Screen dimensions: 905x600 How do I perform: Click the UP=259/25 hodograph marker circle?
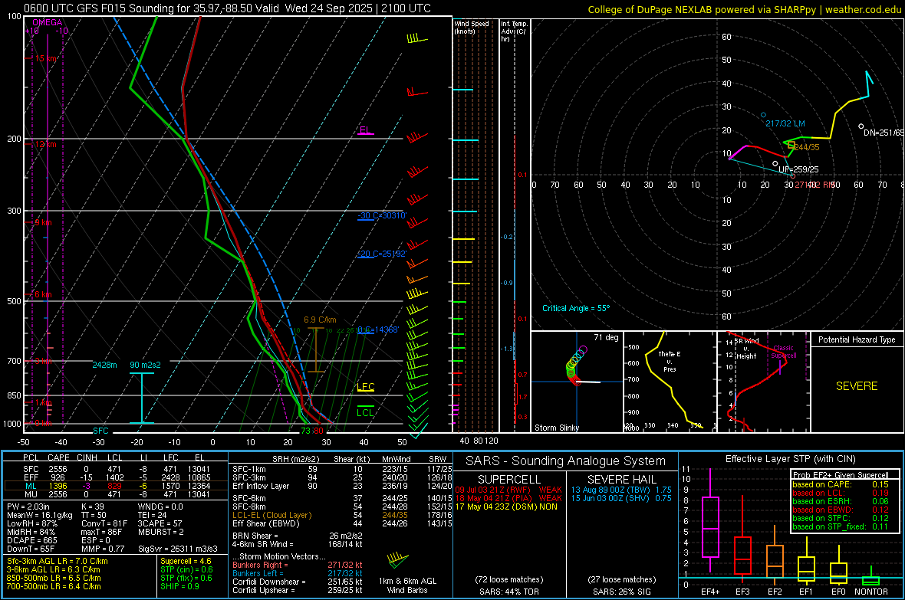tap(775, 164)
